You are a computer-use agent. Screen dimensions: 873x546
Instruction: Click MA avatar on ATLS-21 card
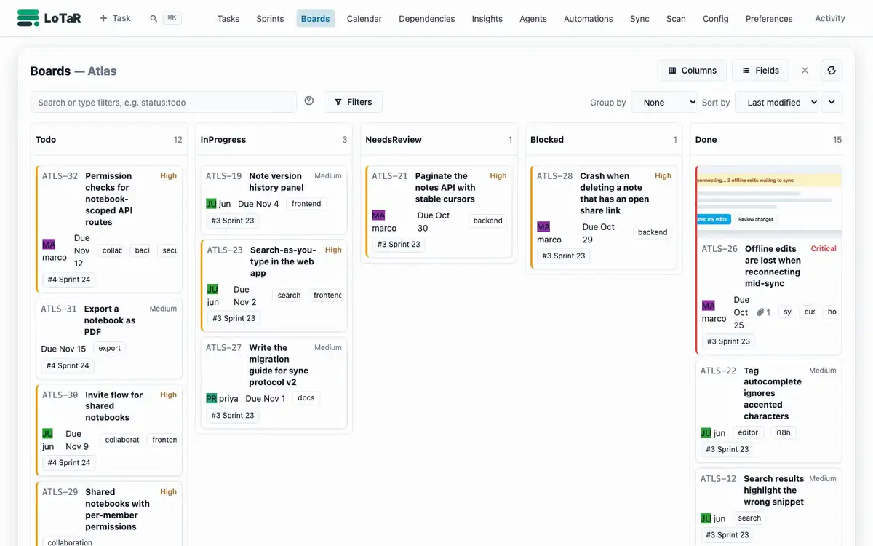tap(378, 215)
